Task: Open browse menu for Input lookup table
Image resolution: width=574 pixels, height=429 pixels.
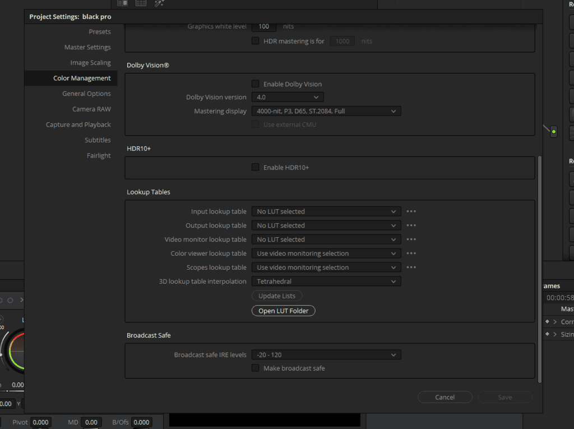Action: coord(411,211)
